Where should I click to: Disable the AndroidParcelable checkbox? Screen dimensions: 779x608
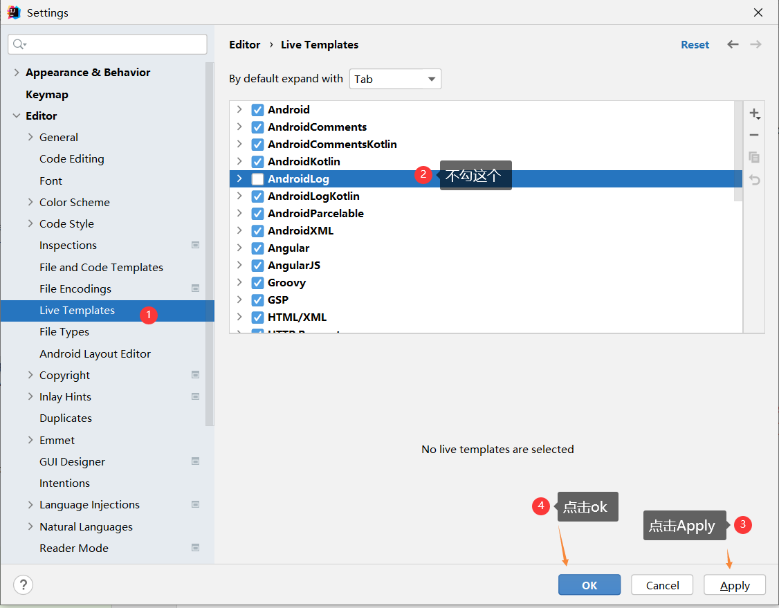pos(257,214)
